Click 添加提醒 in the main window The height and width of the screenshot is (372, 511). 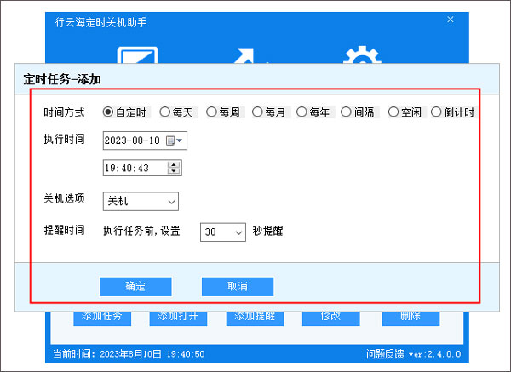[x=255, y=318]
